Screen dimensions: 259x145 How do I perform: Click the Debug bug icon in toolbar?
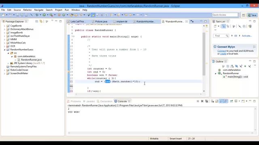(x=37, y=15)
